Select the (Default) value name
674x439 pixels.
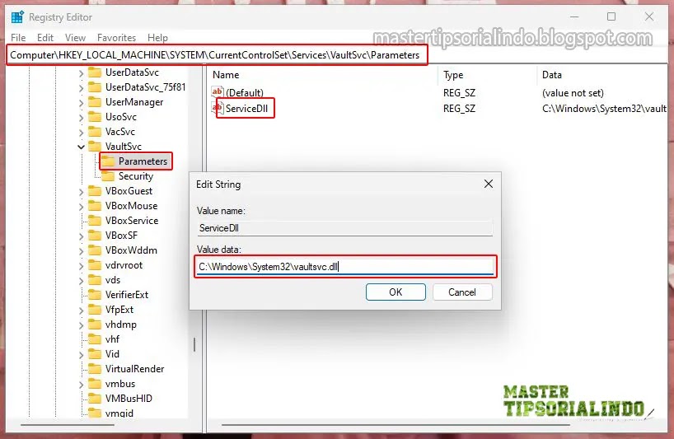[x=245, y=93]
